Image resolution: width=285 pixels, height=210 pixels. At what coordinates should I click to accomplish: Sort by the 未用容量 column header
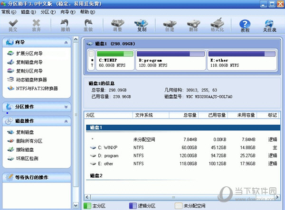click(x=242, y=115)
